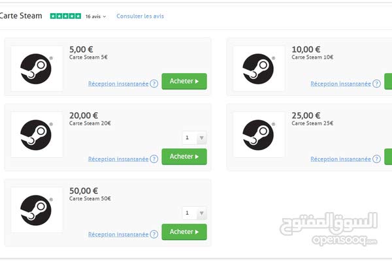Expand the 16 avis dropdown

(96, 16)
